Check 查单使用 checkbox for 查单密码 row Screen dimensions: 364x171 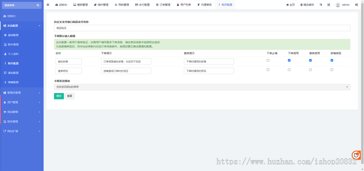pyautogui.click(x=310, y=70)
